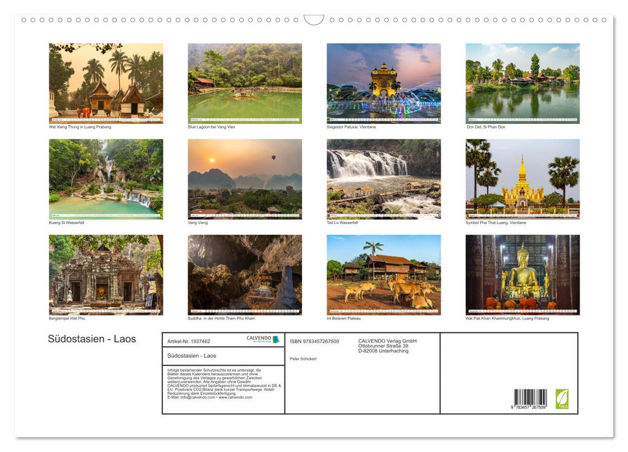Click the teal square beside the CALVENDO wordmark
This screenshot has height=452, width=628.
[x=276, y=339]
